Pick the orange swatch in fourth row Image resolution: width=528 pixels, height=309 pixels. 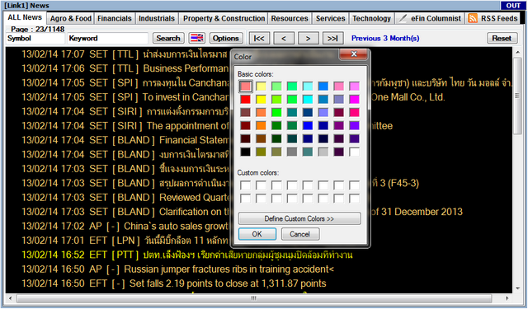coord(261,125)
